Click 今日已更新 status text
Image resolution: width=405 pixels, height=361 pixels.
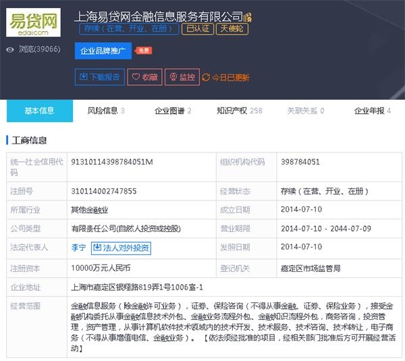(x=230, y=78)
